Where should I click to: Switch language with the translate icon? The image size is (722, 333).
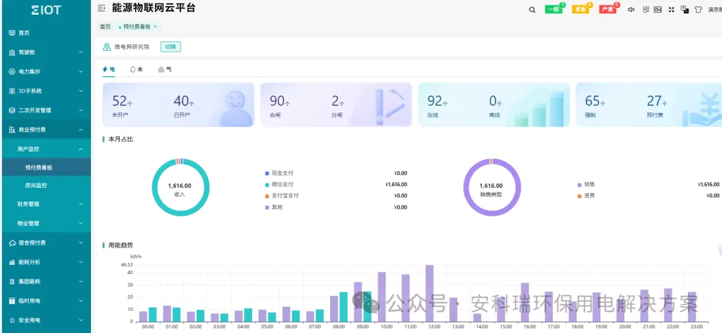click(685, 9)
